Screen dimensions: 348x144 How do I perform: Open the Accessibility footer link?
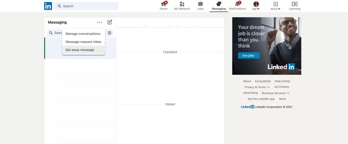click(x=263, y=81)
